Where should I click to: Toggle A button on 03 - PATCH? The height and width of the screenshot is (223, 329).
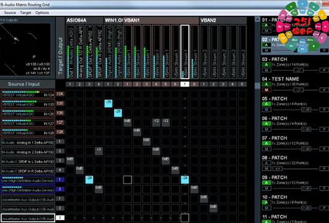(x=266, y=65)
